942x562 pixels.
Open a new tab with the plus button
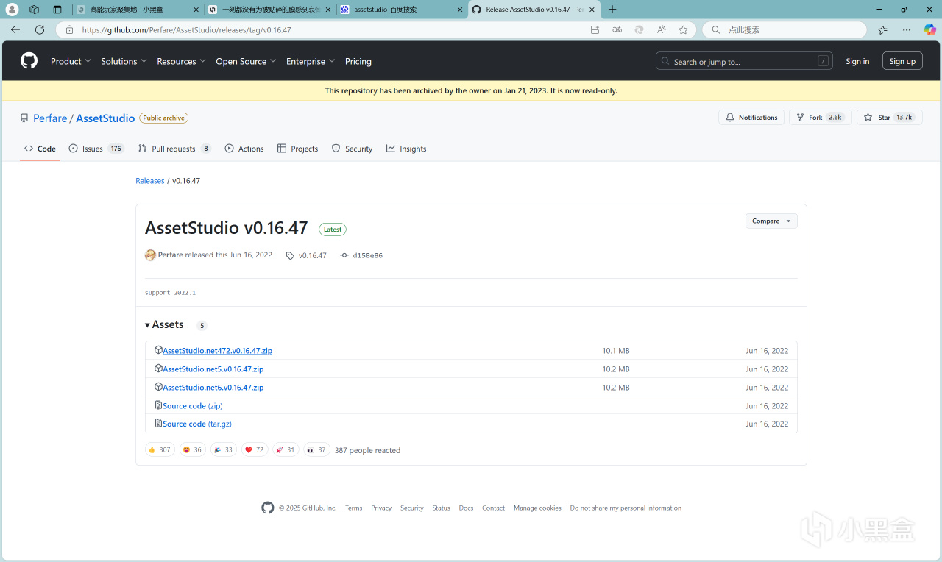click(612, 10)
